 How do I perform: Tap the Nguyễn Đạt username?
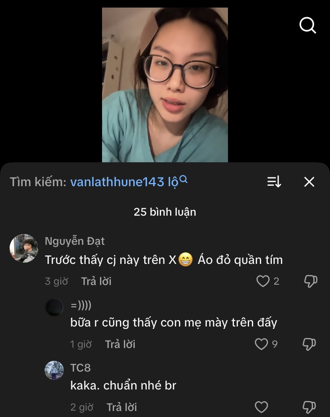tap(75, 241)
